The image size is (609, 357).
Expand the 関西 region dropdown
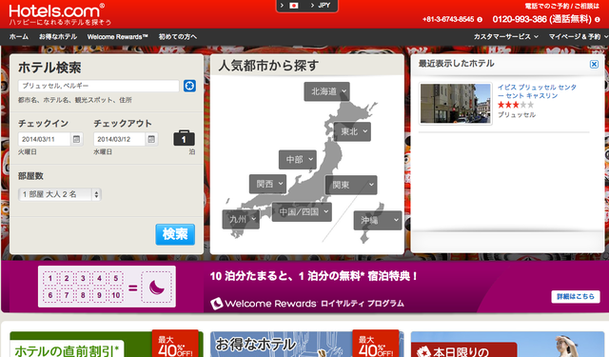click(x=268, y=184)
